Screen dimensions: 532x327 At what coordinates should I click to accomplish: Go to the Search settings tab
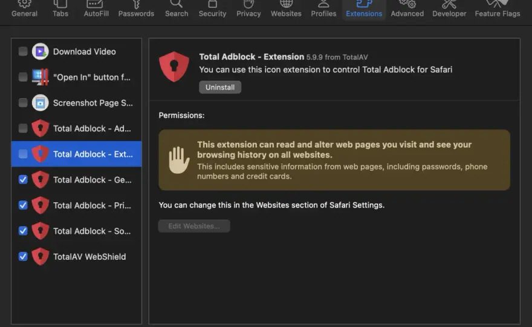[x=177, y=10]
